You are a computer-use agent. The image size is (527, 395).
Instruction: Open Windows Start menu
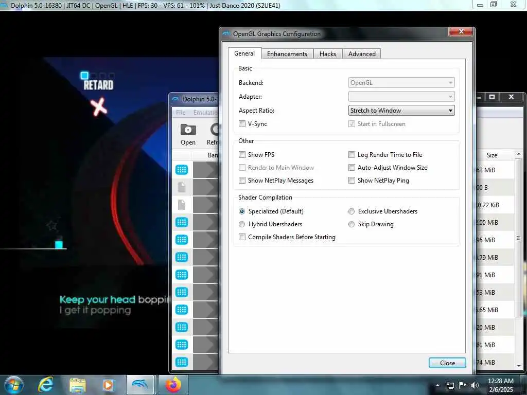tap(13, 385)
